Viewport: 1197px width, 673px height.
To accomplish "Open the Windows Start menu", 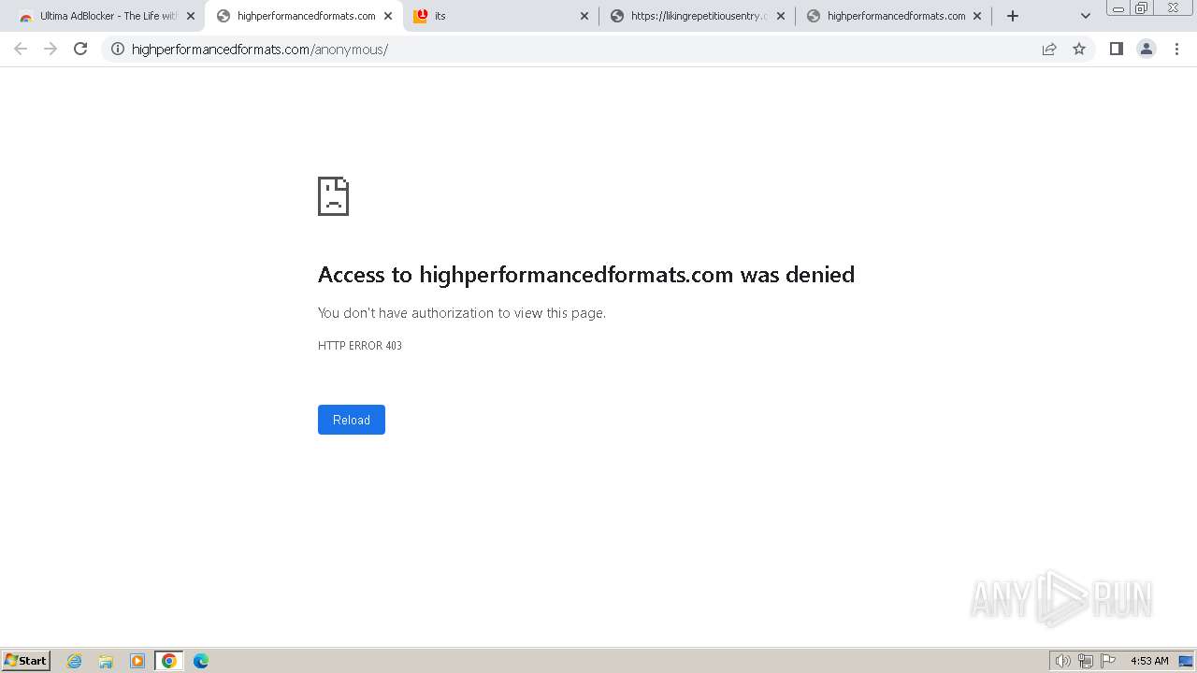I will click(26, 661).
